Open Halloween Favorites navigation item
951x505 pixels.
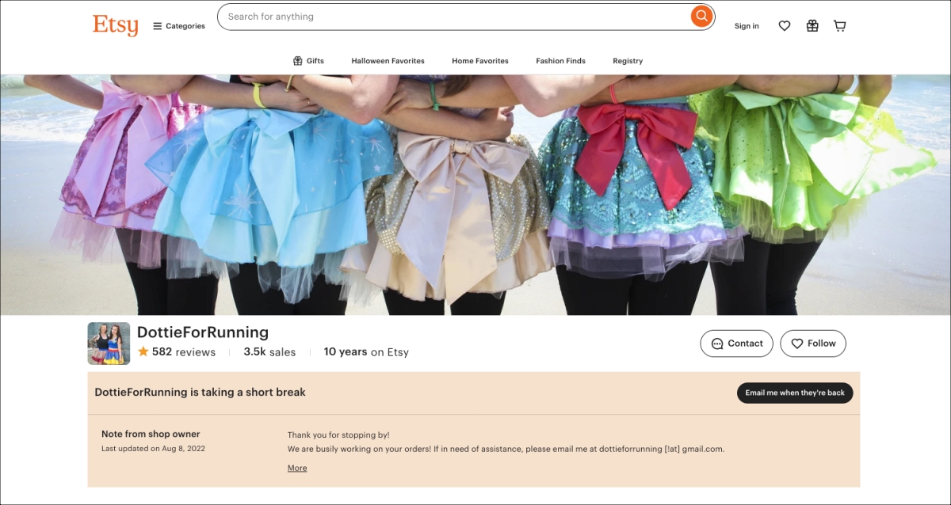coord(388,61)
